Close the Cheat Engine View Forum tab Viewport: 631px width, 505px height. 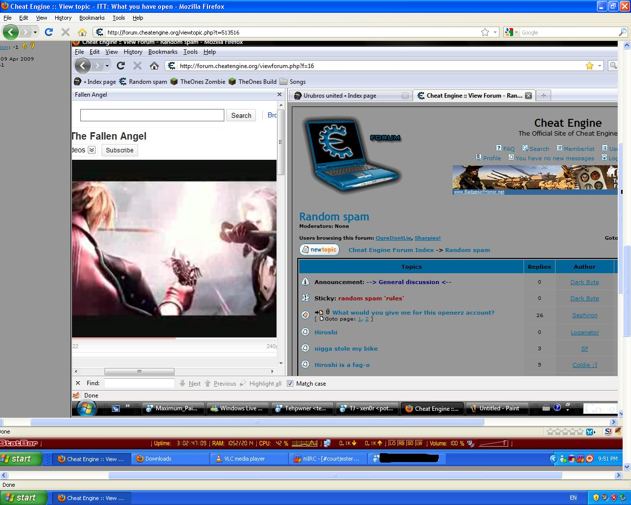[x=528, y=96]
